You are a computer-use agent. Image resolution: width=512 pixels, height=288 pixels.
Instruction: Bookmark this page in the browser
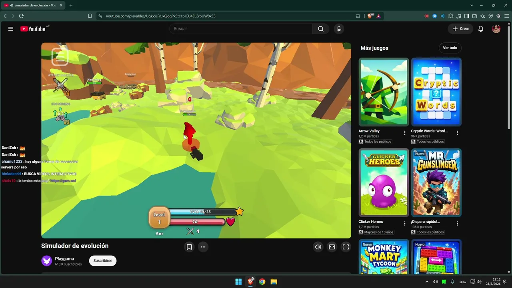pos(90,16)
